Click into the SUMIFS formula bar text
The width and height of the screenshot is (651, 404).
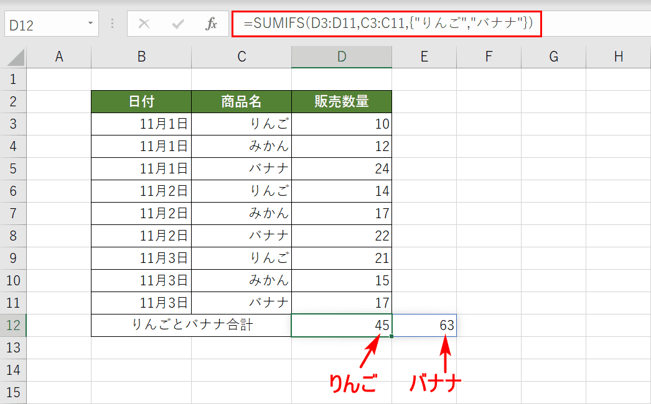(x=388, y=23)
